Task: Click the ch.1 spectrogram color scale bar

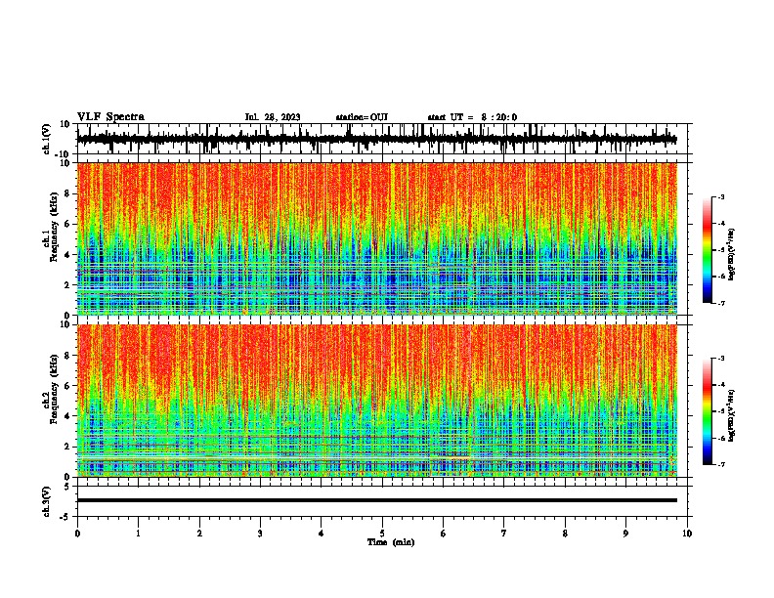Action: pos(707,250)
